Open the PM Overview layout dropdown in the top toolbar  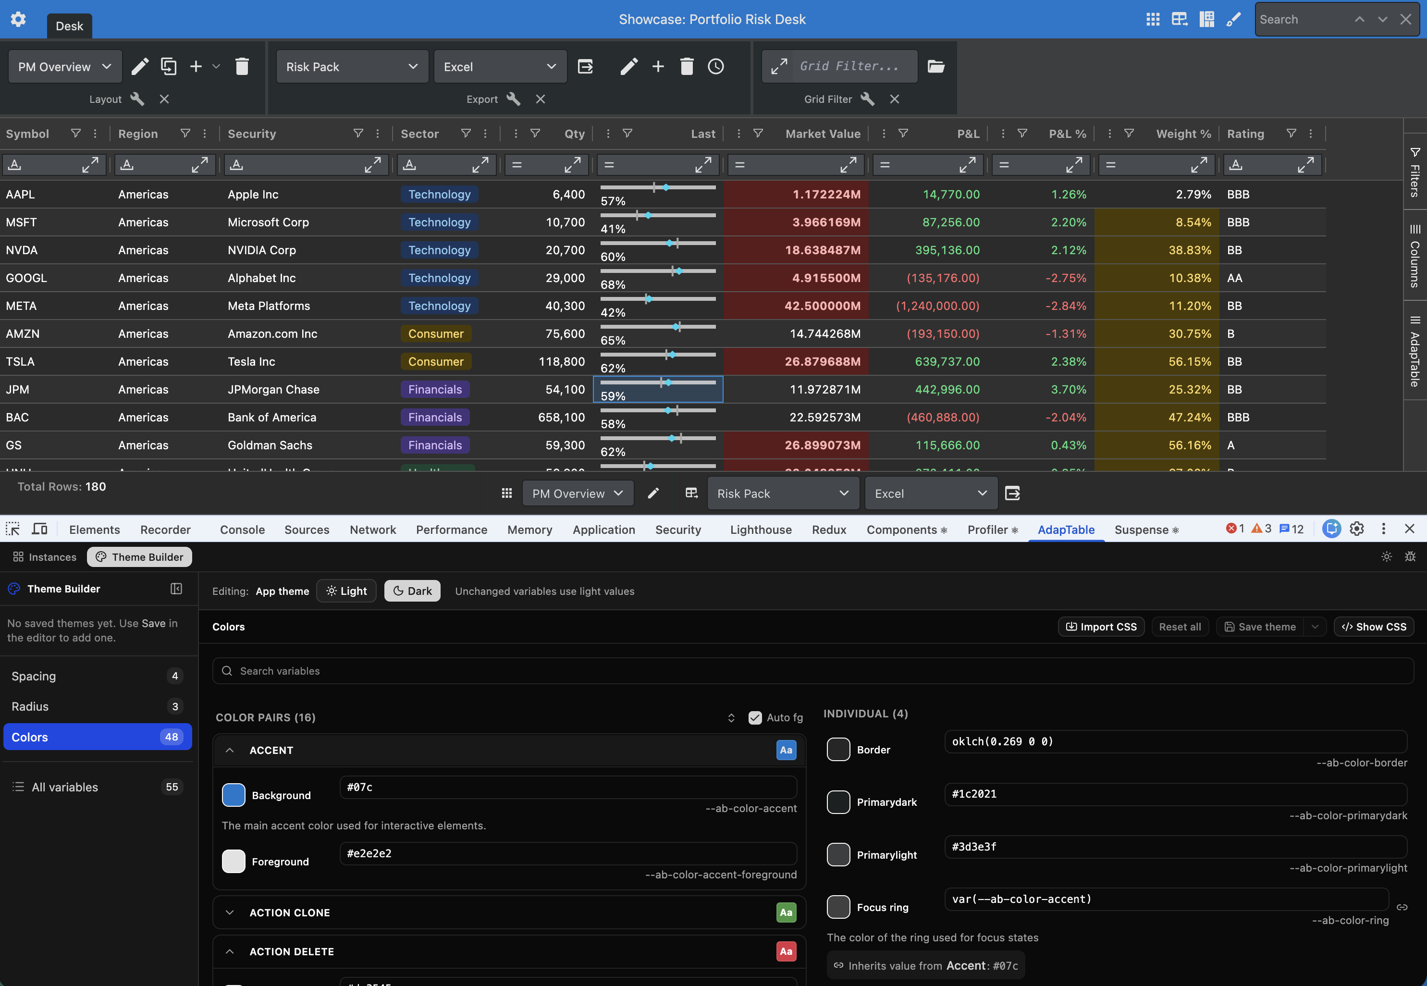(65, 66)
